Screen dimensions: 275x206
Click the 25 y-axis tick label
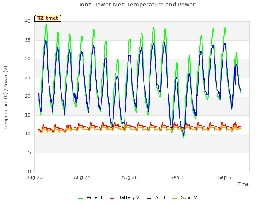(27, 77)
